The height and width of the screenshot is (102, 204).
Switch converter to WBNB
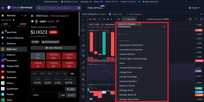click(71, 95)
